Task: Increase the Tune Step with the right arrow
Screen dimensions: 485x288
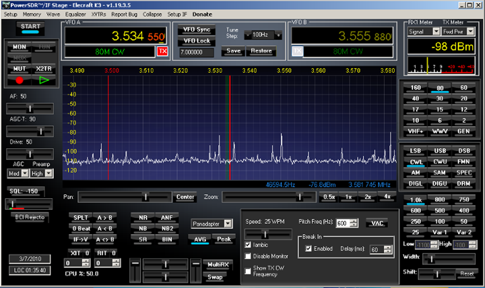Action: tap(279, 35)
